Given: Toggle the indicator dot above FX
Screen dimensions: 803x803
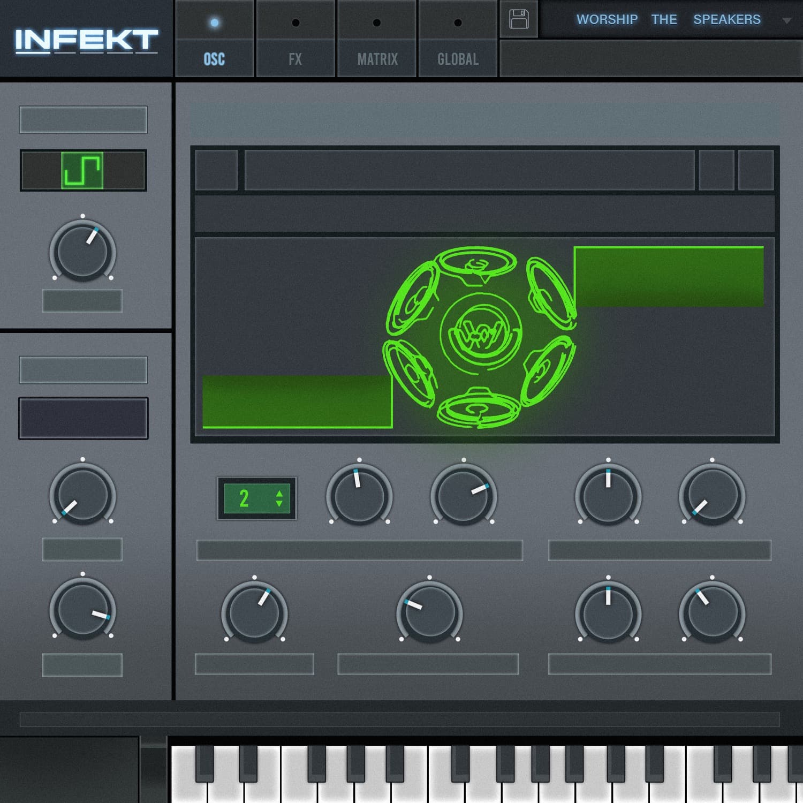Looking at the screenshot, I should coord(296,22).
